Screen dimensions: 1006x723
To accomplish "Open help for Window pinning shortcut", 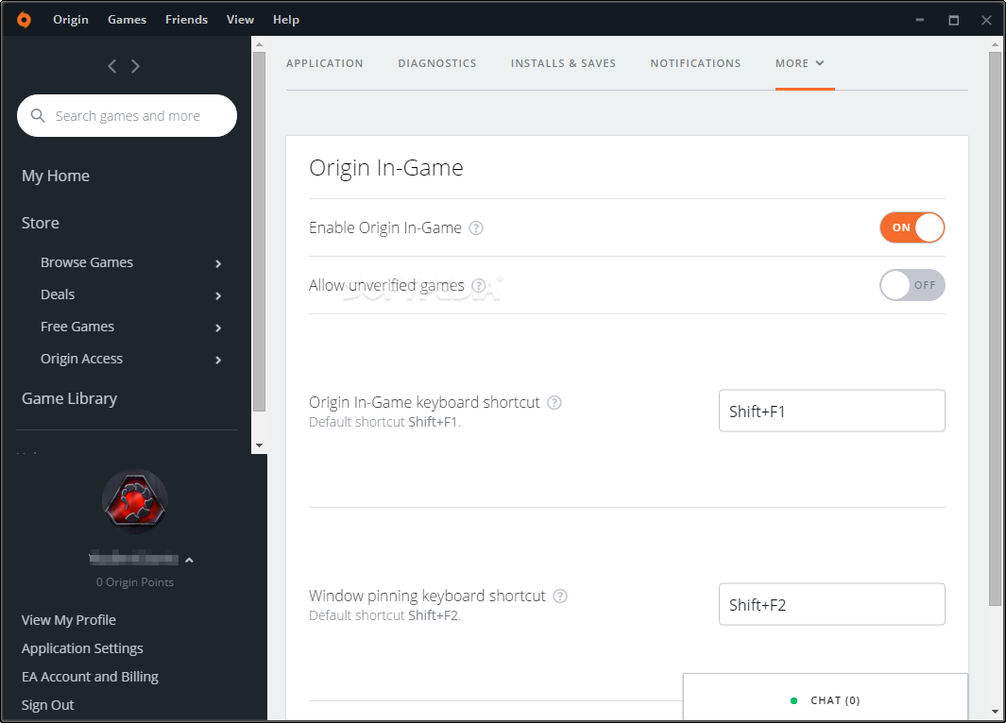I will coord(560,597).
